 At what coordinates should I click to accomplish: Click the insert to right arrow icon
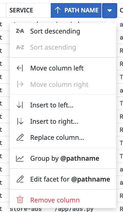point(20,121)
